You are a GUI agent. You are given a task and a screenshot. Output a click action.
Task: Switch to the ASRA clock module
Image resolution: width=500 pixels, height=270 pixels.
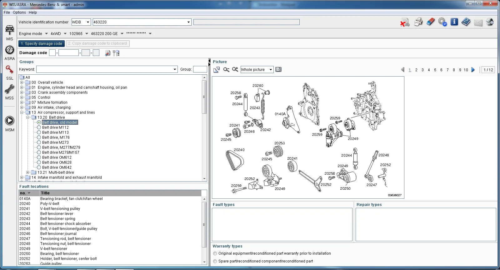10,50
